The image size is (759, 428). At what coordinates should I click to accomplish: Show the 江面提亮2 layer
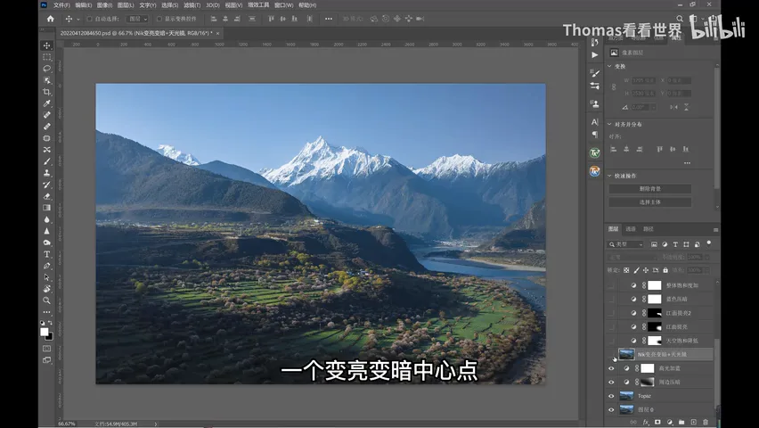pos(611,313)
